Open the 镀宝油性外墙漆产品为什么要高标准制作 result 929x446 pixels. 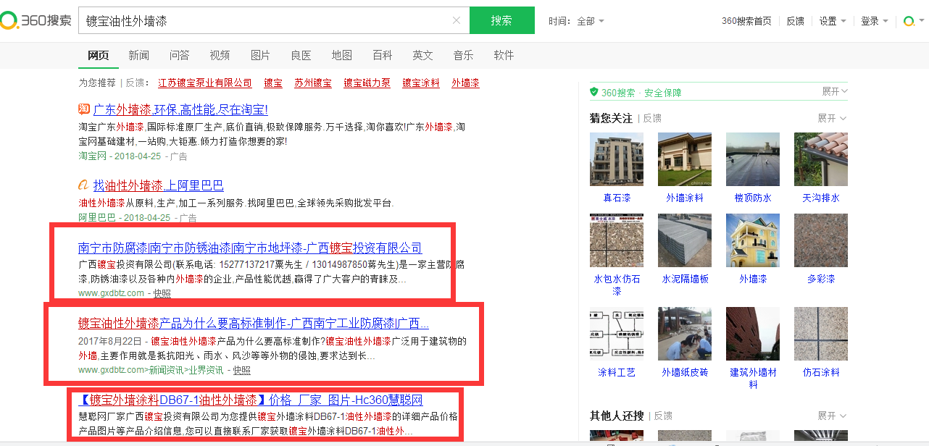(x=254, y=323)
